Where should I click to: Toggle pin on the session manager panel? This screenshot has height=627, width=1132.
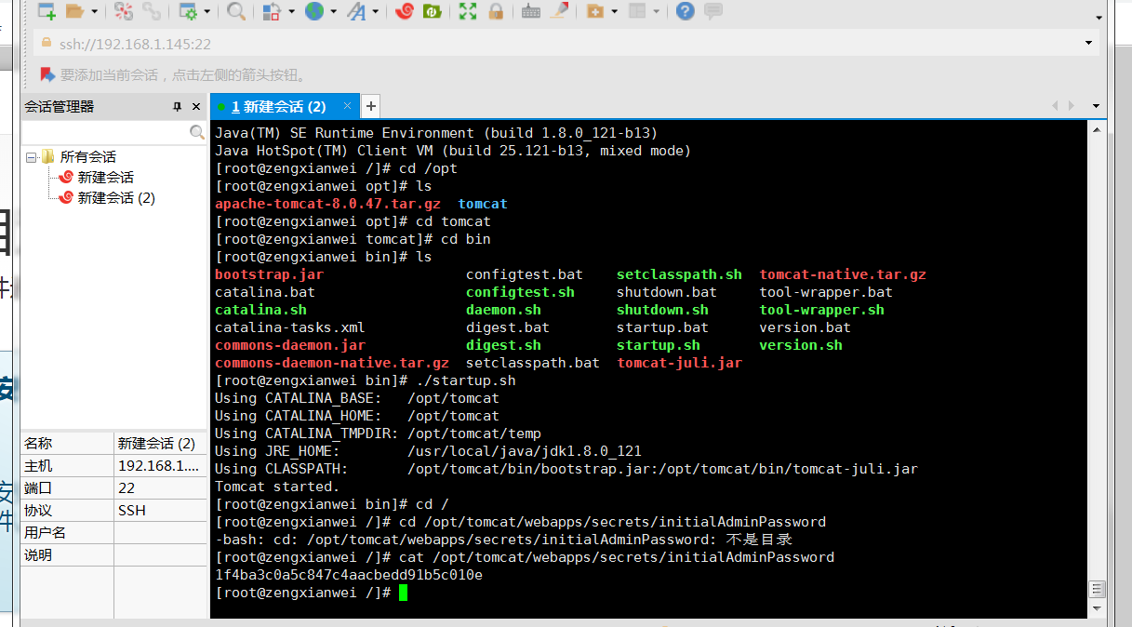(177, 107)
